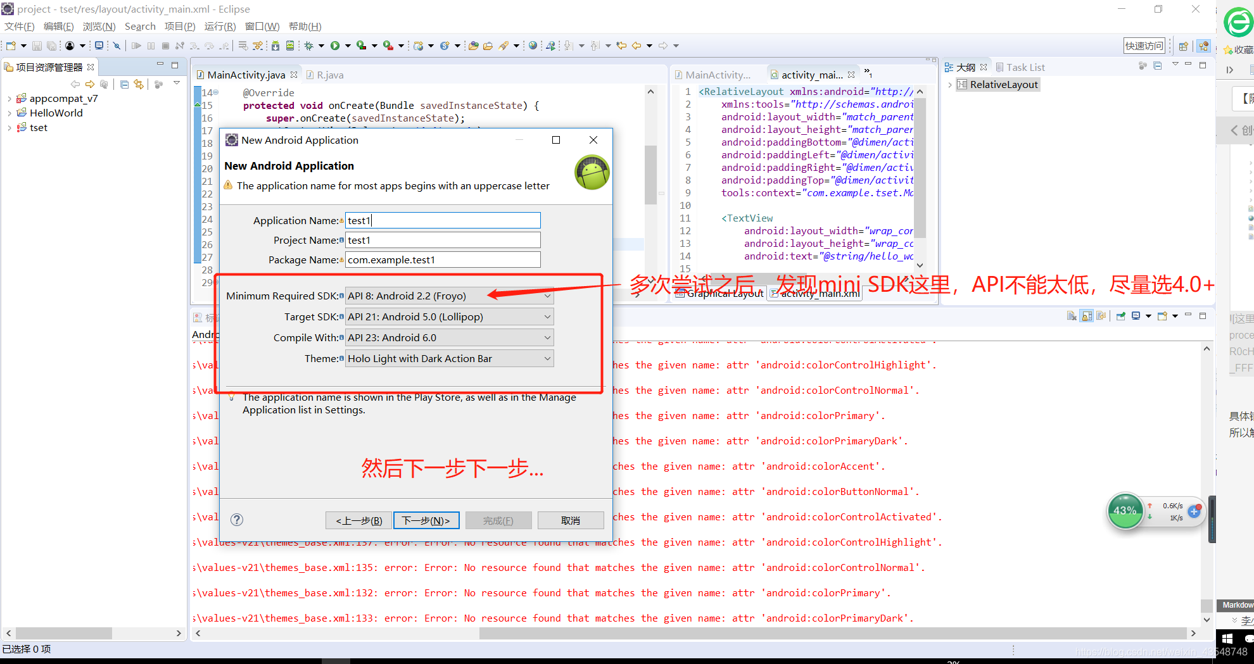The image size is (1254, 664).
Task: Click 取消 button in dialog
Action: tap(571, 520)
